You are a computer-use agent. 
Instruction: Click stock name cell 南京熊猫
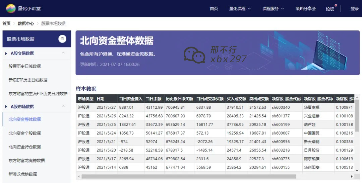pos(318,159)
